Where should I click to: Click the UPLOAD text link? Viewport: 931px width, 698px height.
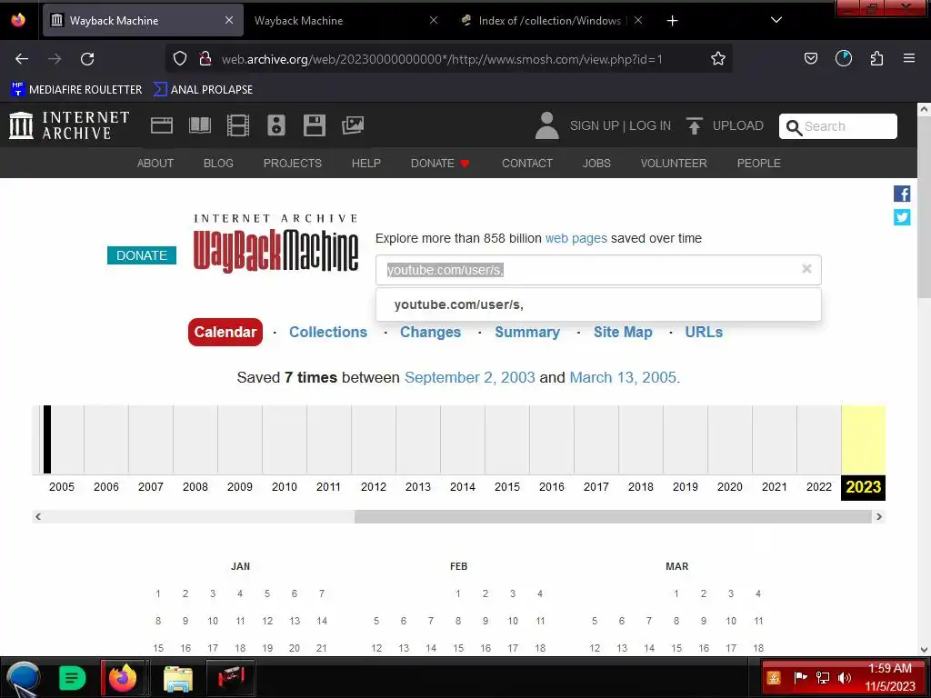(x=737, y=125)
